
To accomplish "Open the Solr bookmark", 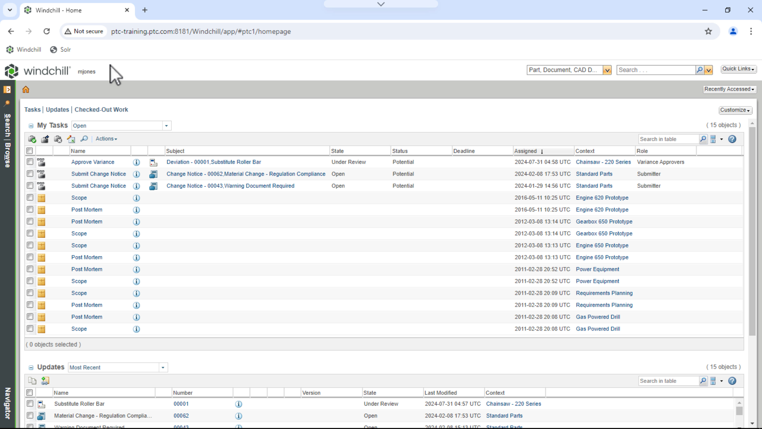I will coord(60,50).
